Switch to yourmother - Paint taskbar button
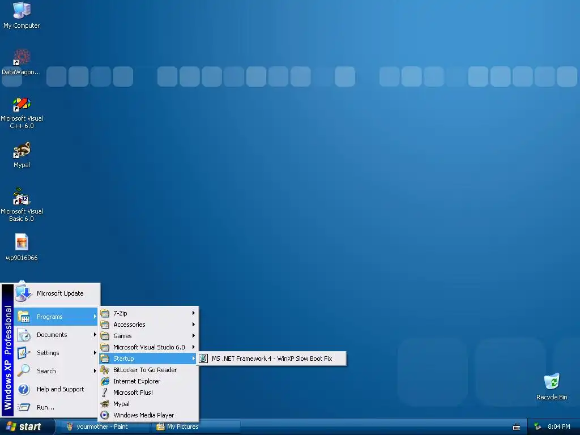580x435 pixels. [x=104, y=427]
